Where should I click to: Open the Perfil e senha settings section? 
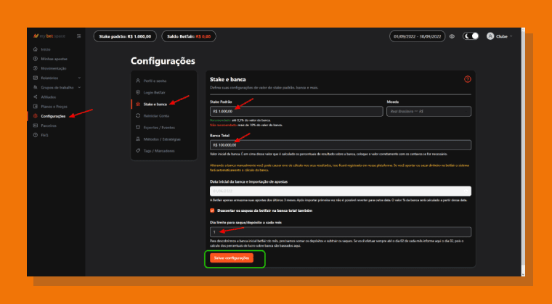click(155, 81)
